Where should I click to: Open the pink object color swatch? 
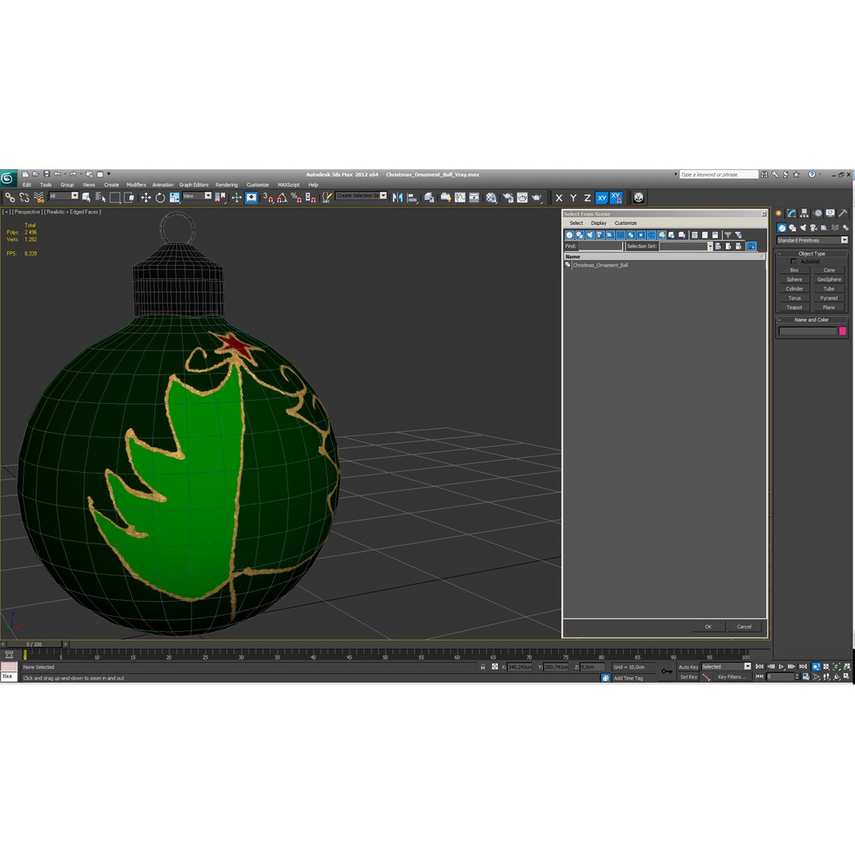tap(842, 331)
